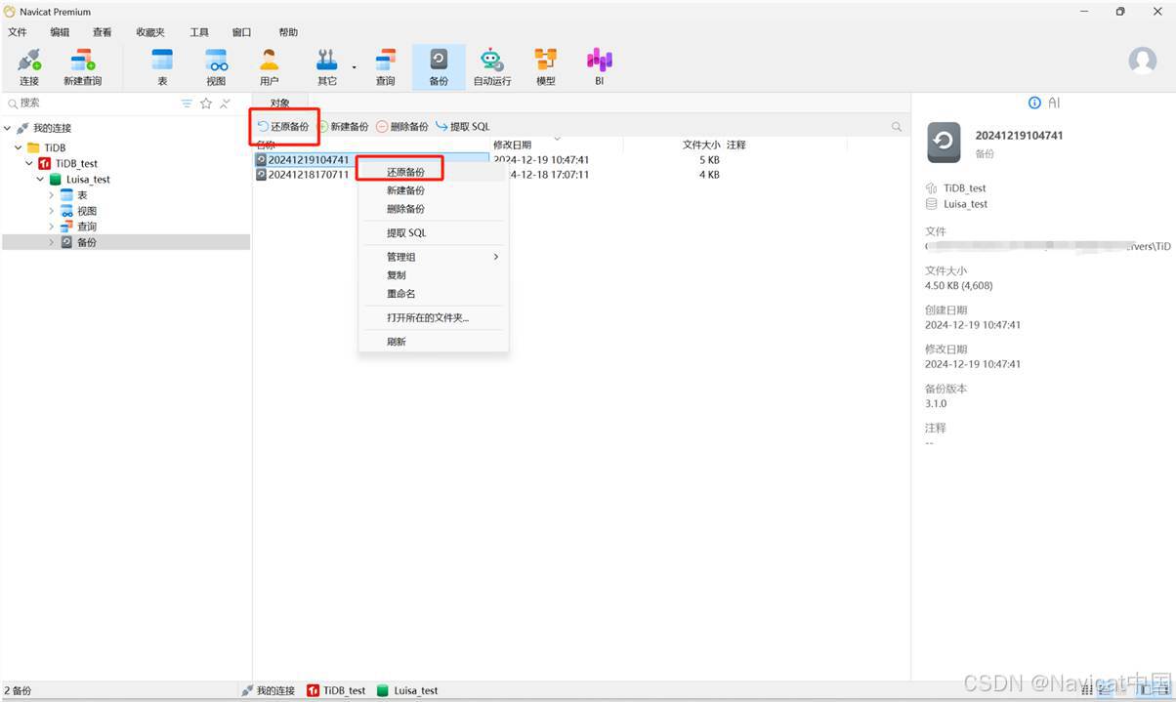1176x702 pixels.
Task: Open the 连接 connection tool
Action: tap(29, 66)
